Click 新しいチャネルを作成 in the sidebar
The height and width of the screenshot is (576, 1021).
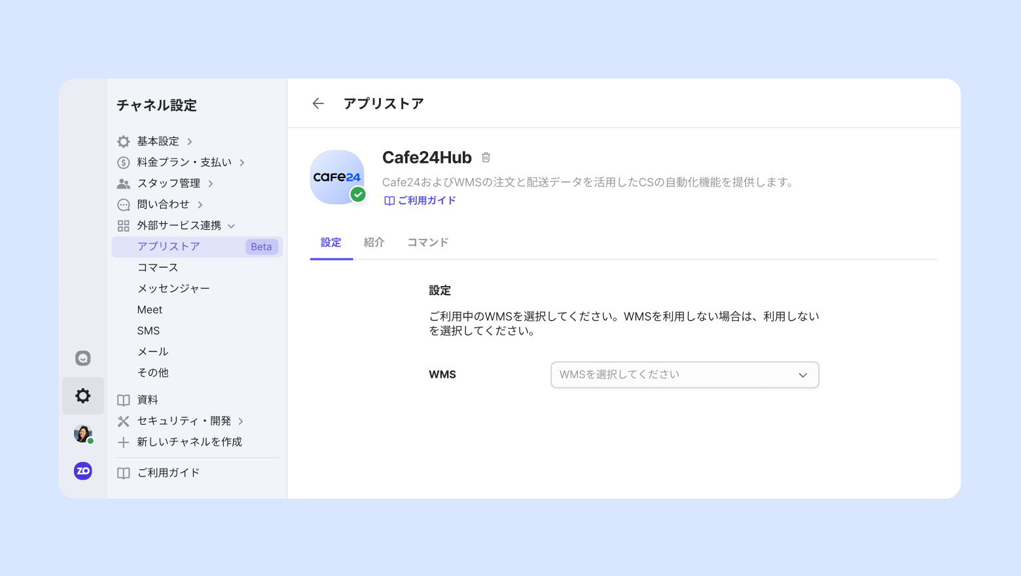(x=190, y=442)
